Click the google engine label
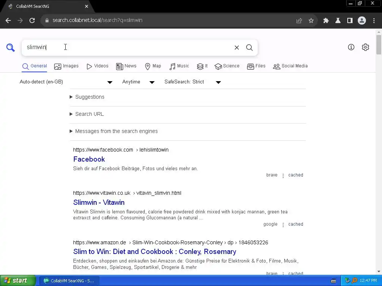 click(x=270, y=224)
